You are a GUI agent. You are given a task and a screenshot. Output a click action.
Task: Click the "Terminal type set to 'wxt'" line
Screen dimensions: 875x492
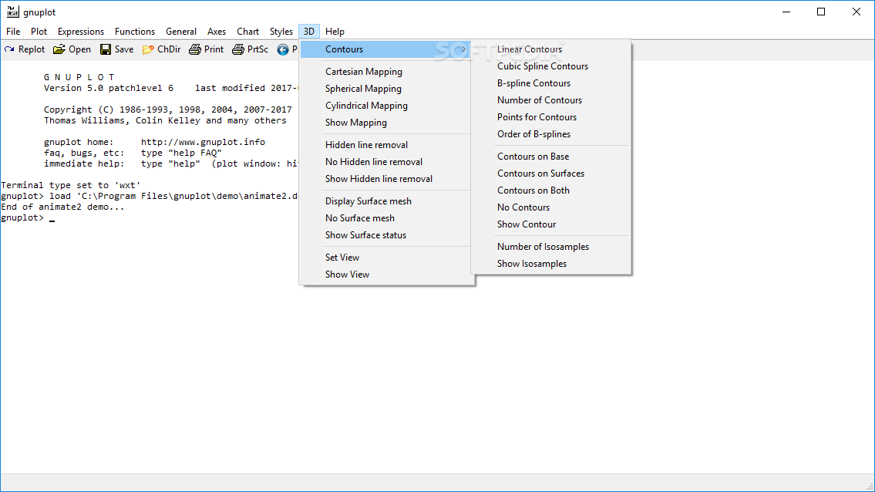70,185
